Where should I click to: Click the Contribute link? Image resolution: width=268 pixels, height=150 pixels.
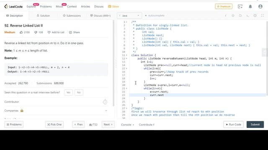(147, 125)
